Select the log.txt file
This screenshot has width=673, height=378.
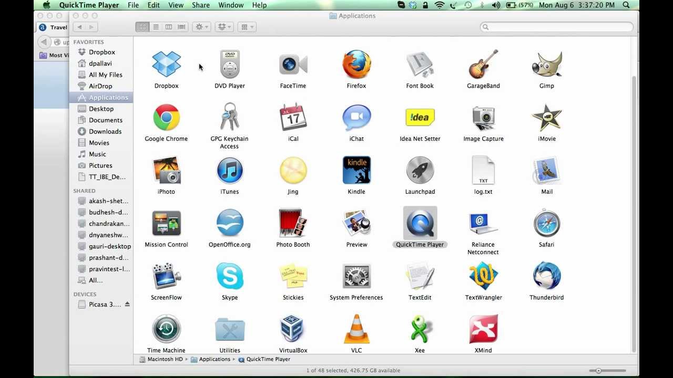(x=483, y=170)
